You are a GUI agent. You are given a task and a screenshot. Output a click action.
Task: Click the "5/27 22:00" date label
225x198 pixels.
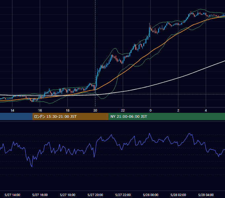(x=123, y=195)
